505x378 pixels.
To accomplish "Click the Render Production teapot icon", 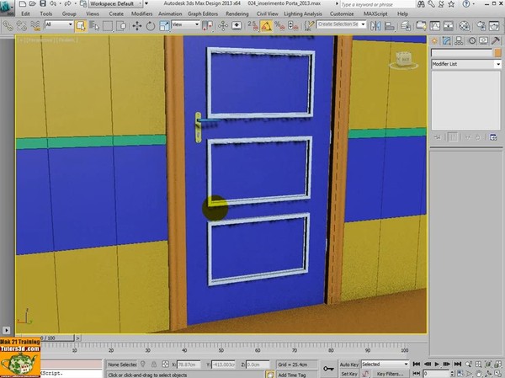I will click(494, 26).
